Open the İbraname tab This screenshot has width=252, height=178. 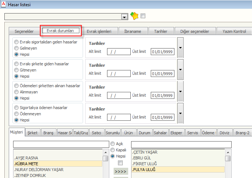[133, 31]
